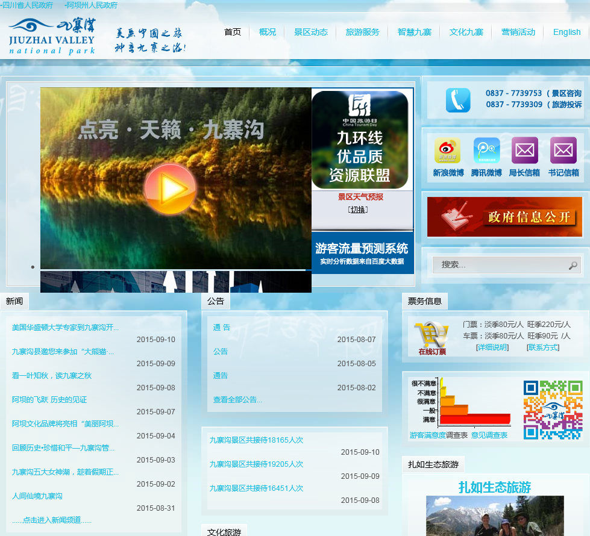Select the 票务信息 tab

(x=425, y=301)
